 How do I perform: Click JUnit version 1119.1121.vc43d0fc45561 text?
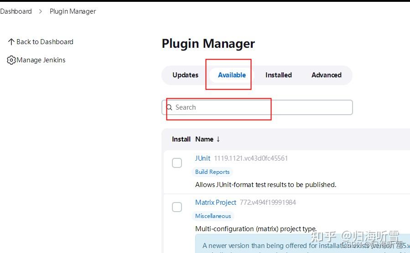[x=251, y=158]
